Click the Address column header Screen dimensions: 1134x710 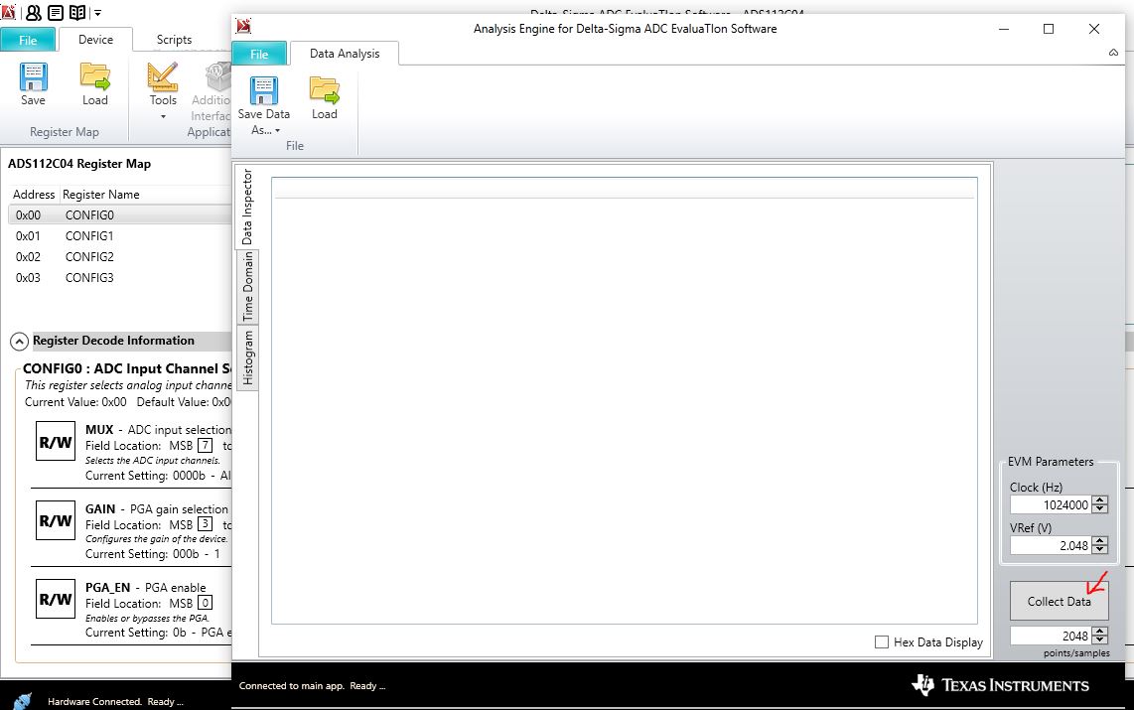(34, 195)
